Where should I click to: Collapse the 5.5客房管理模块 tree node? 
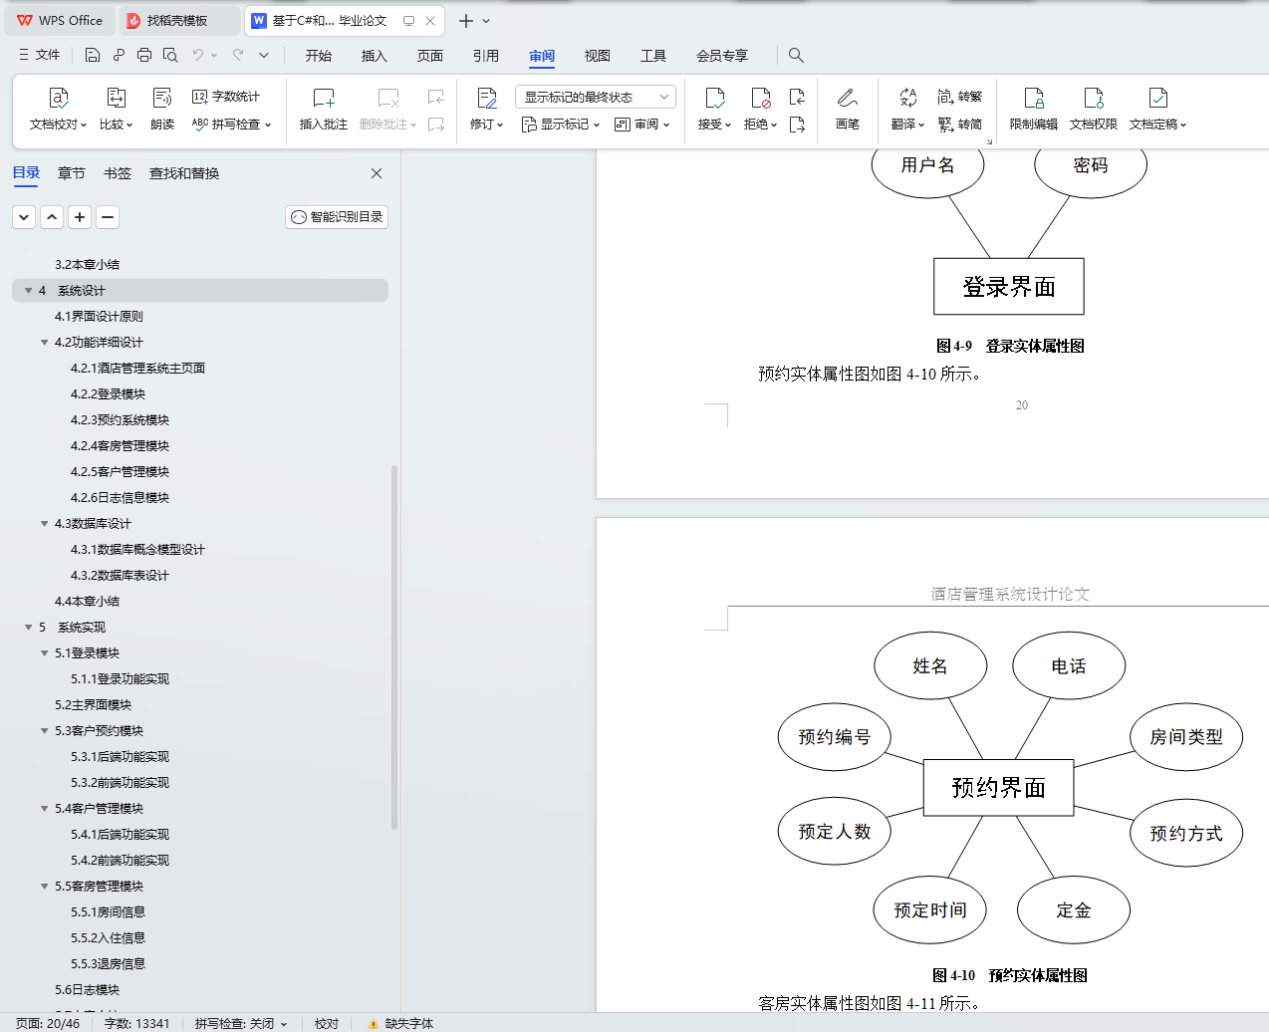44,887
